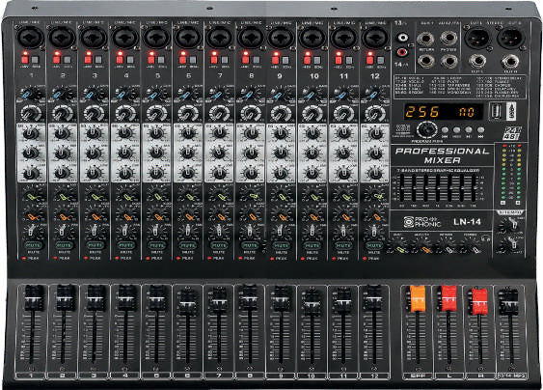
Task: Click the orange effects send knob on channel 2
Action: click(x=64, y=216)
